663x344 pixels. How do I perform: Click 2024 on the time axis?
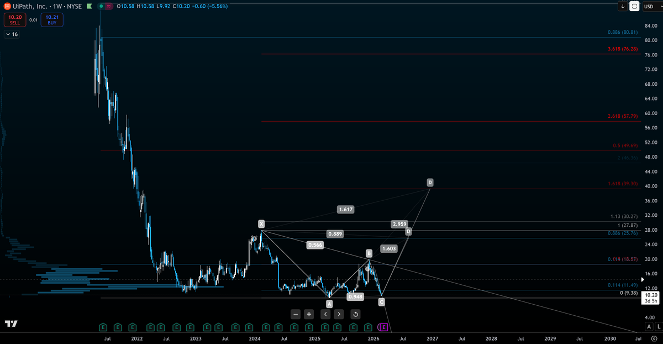(255, 338)
